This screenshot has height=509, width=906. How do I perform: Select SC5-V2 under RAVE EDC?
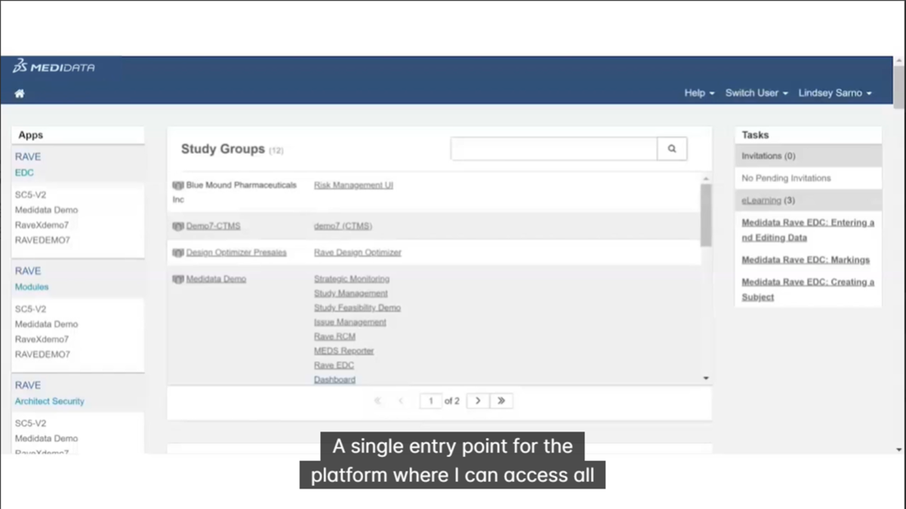click(x=31, y=195)
